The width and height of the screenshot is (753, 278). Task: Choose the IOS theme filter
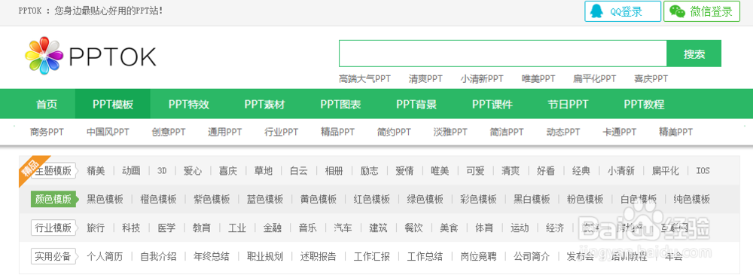pyautogui.click(x=703, y=170)
